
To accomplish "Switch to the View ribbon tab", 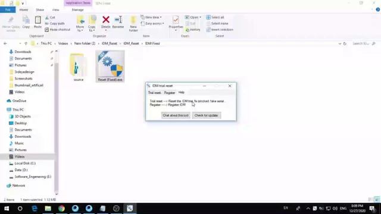I will (x=55, y=10).
